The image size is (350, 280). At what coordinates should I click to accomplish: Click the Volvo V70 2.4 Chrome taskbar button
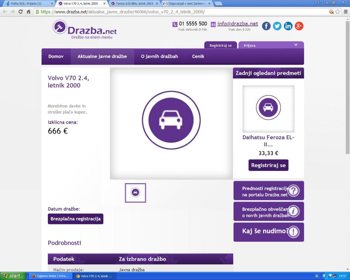[94, 276]
